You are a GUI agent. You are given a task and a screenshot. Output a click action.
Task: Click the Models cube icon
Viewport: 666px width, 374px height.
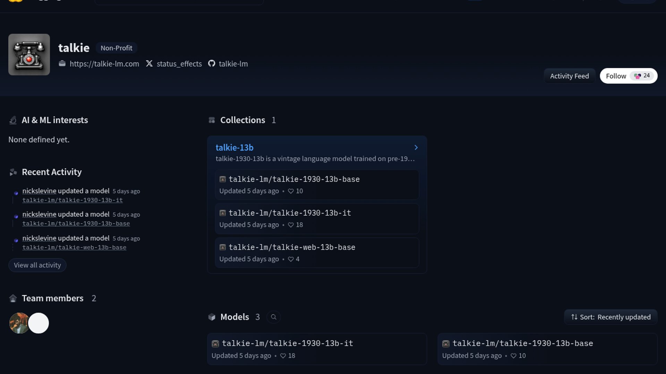click(212, 317)
